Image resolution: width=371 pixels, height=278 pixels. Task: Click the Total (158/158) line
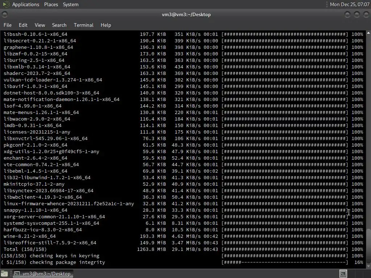183,249
